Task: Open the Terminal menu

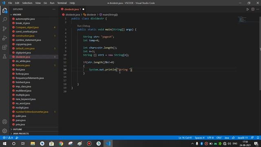Action: [x=62, y=3]
